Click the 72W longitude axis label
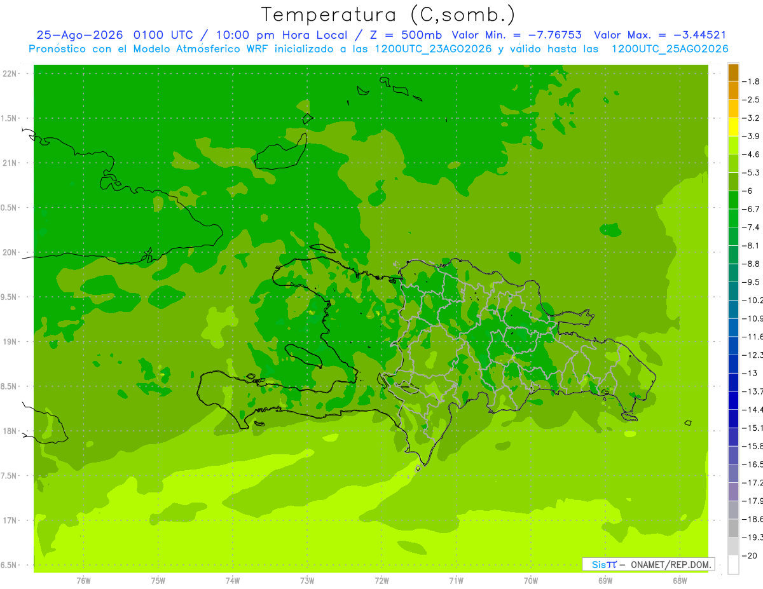Image resolution: width=763 pixels, height=589 pixels. point(381,581)
